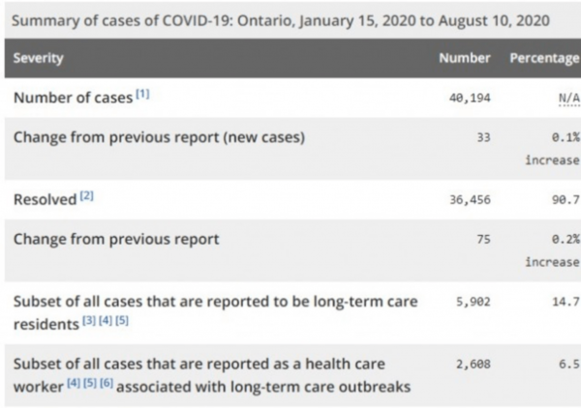The height and width of the screenshot is (408, 581).
Task: Open footnote 2 next to Resolved
Action: coord(86,196)
